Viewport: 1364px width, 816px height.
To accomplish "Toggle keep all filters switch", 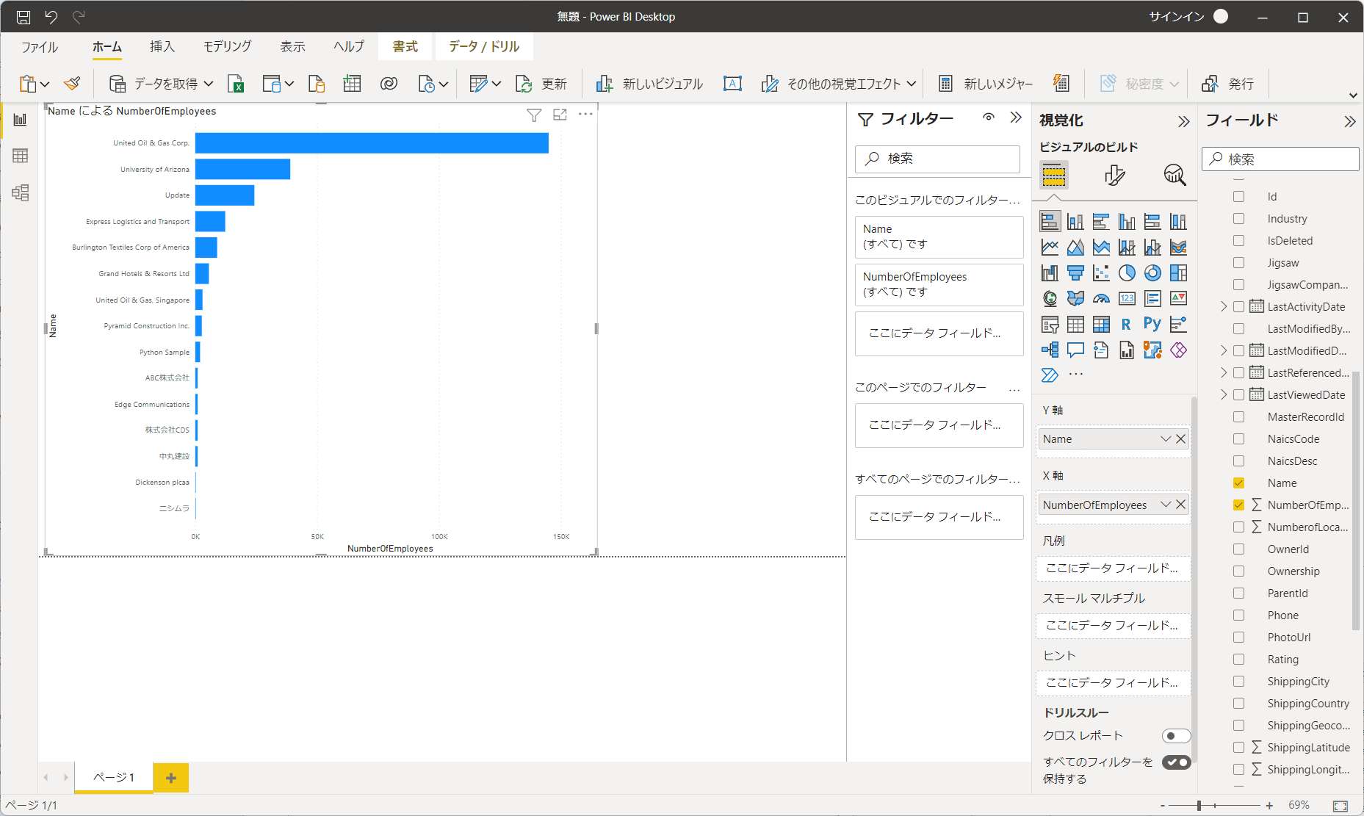I will [x=1176, y=762].
